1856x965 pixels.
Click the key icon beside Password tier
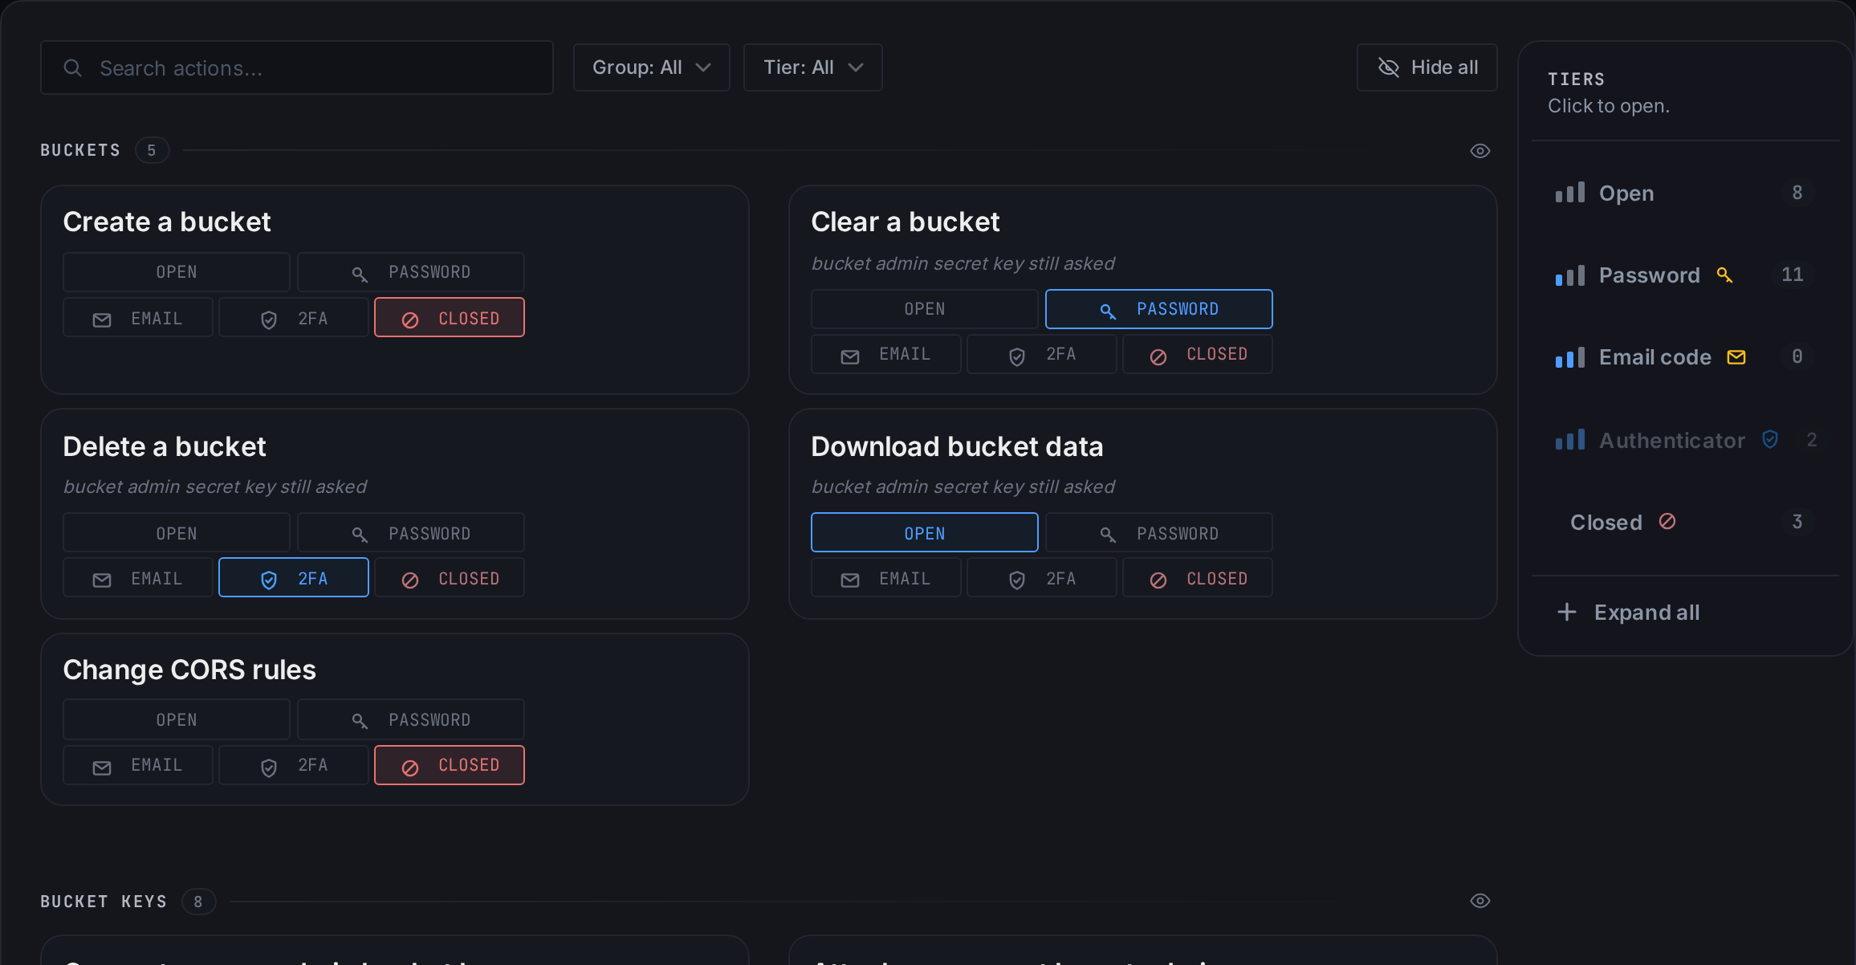point(1724,275)
